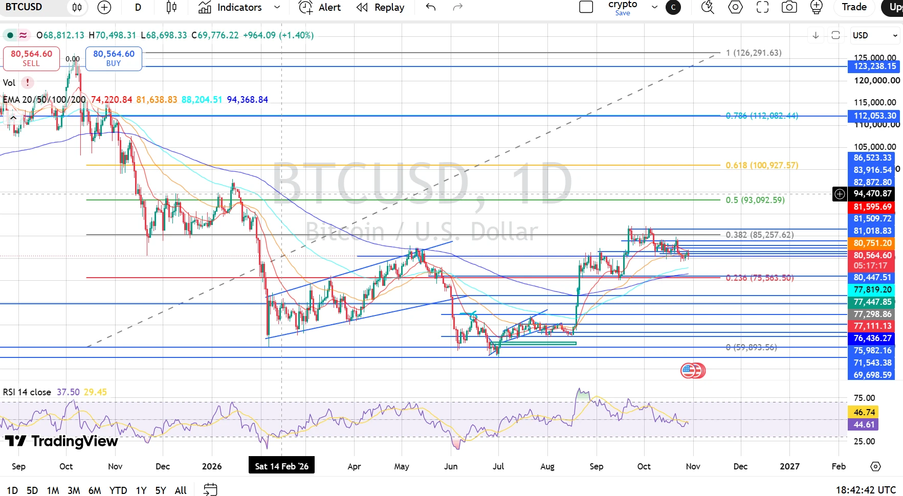Enter fullscreen mode
Viewport: 903px width, 496px height.
click(x=762, y=7)
